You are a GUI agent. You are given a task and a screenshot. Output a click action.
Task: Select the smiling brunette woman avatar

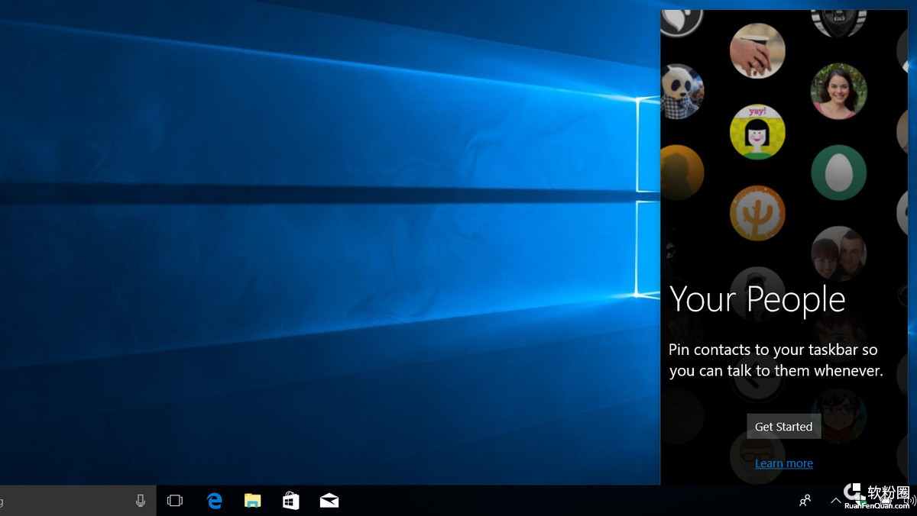pyautogui.click(x=838, y=91)
